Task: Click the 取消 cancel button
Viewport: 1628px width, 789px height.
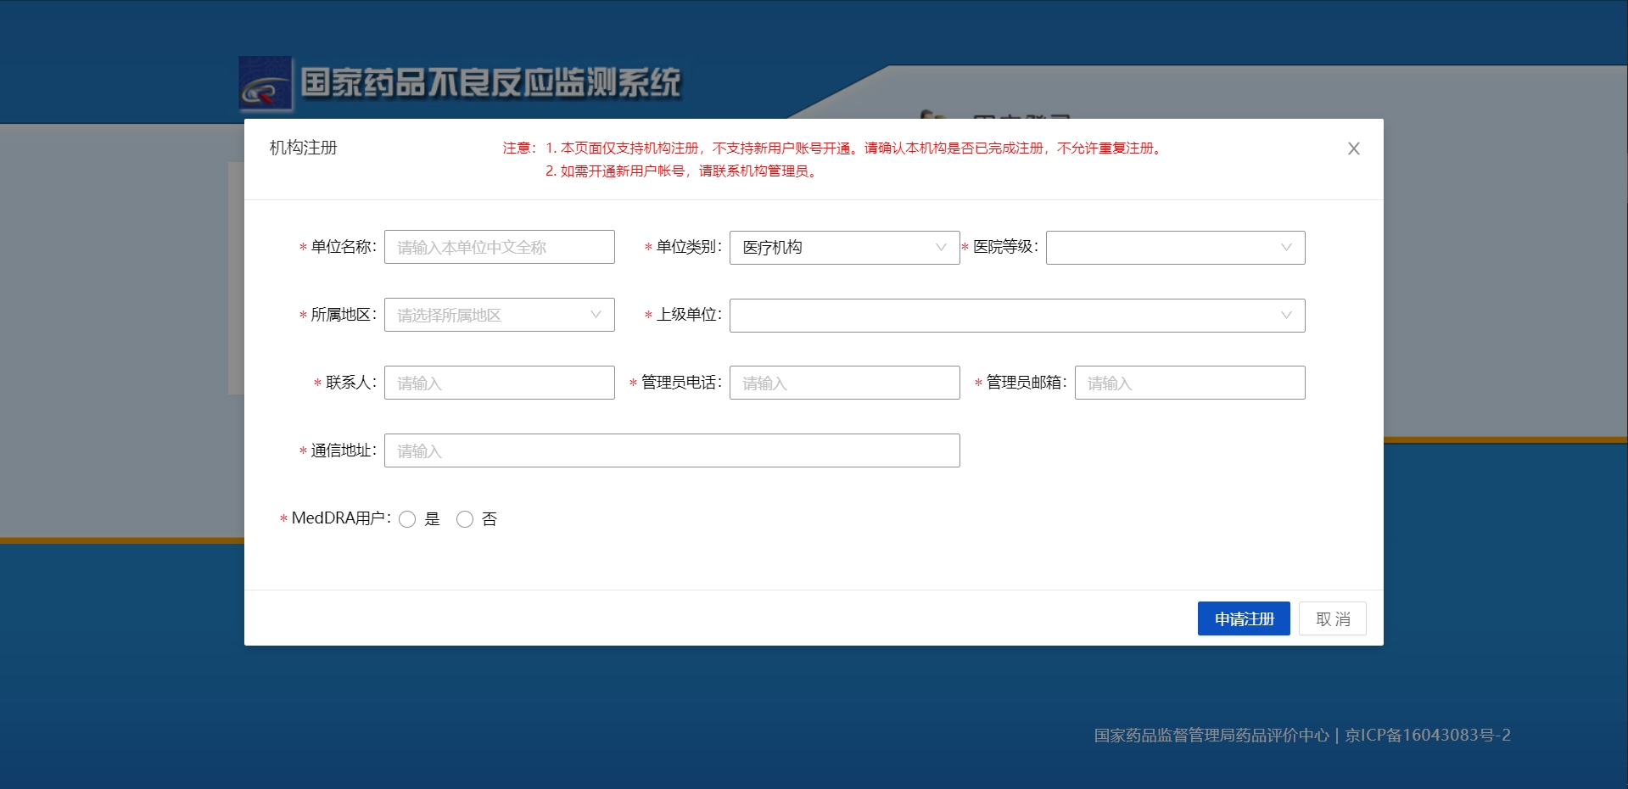Action: pyautogui.click(x=1333, y=618)
